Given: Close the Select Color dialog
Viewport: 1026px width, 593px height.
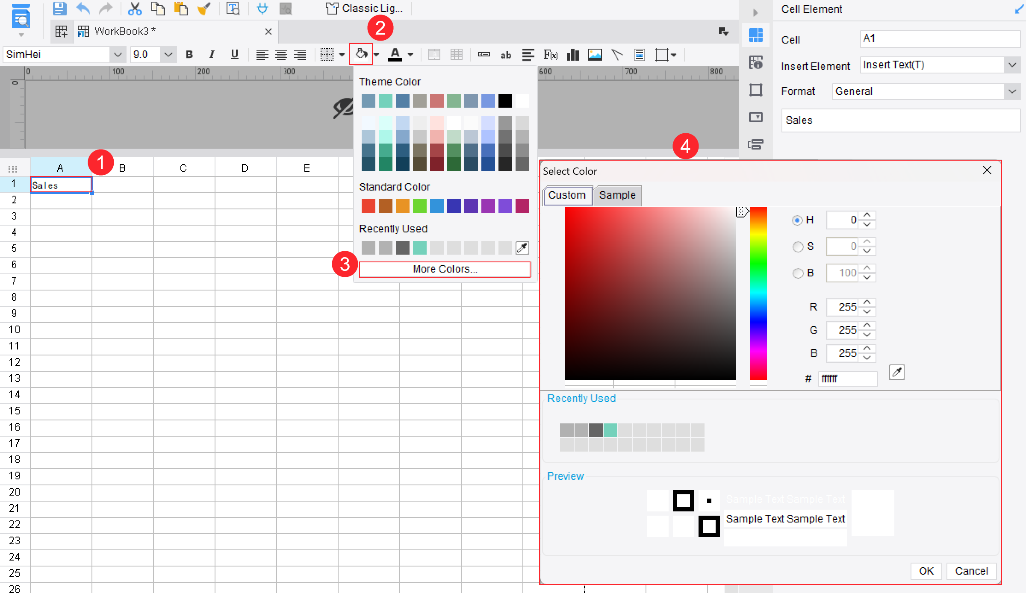Looking at the screenshot, I should point(987,170).
